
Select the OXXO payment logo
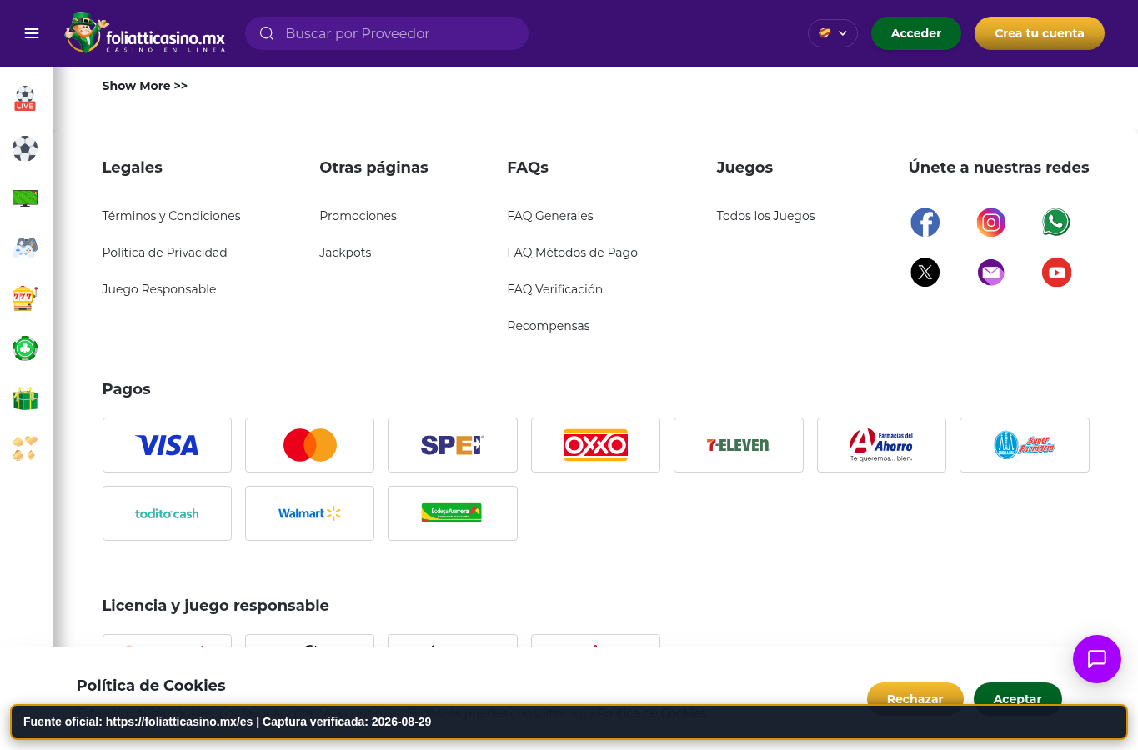595,445
